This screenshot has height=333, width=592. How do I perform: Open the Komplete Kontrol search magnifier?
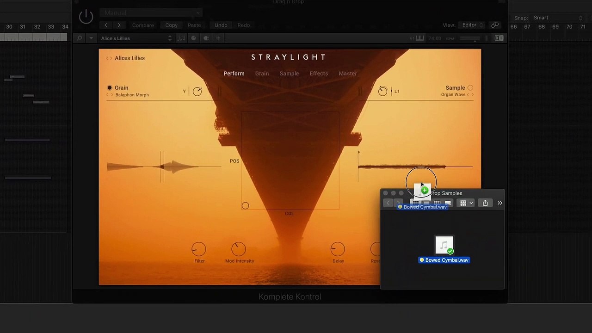tap(80, 38)
